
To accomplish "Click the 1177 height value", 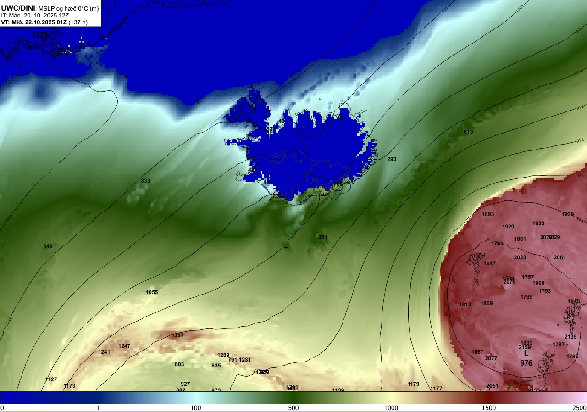I will [x=436, y=389].
